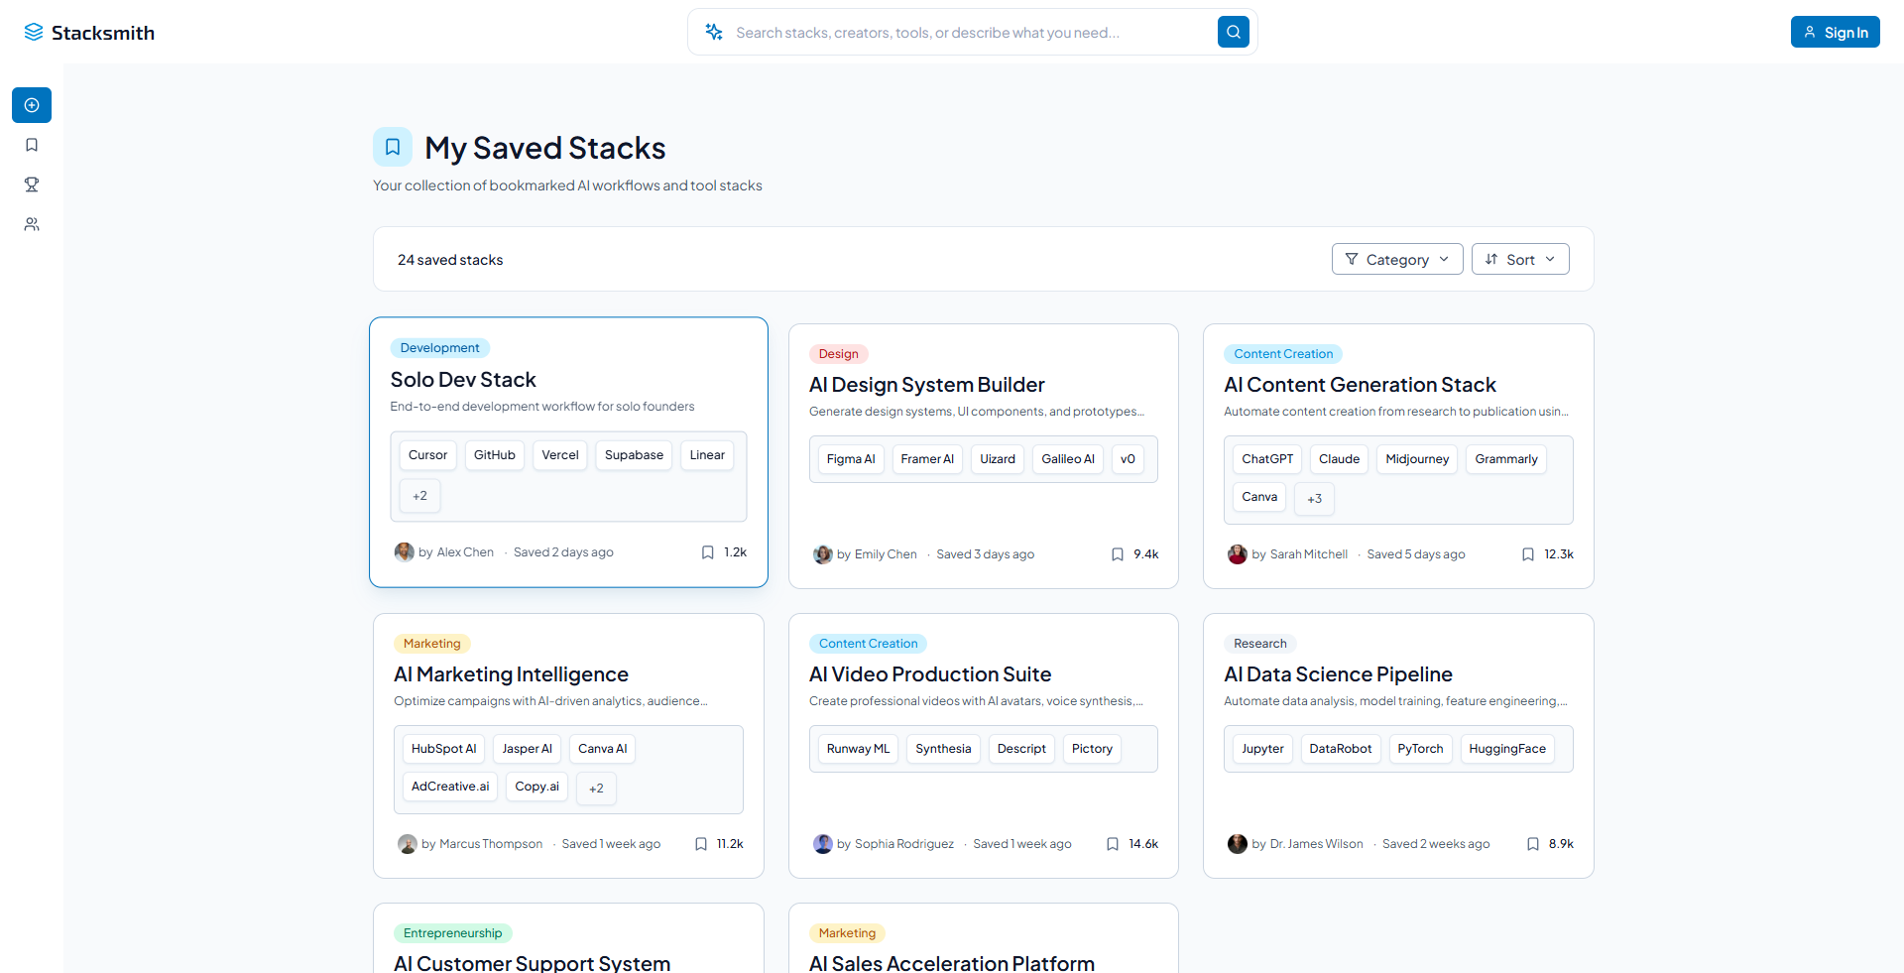Open the bookmark icon in left sidebar
The width and height of the screenshot is (1904, 973).
click(32, 145)
